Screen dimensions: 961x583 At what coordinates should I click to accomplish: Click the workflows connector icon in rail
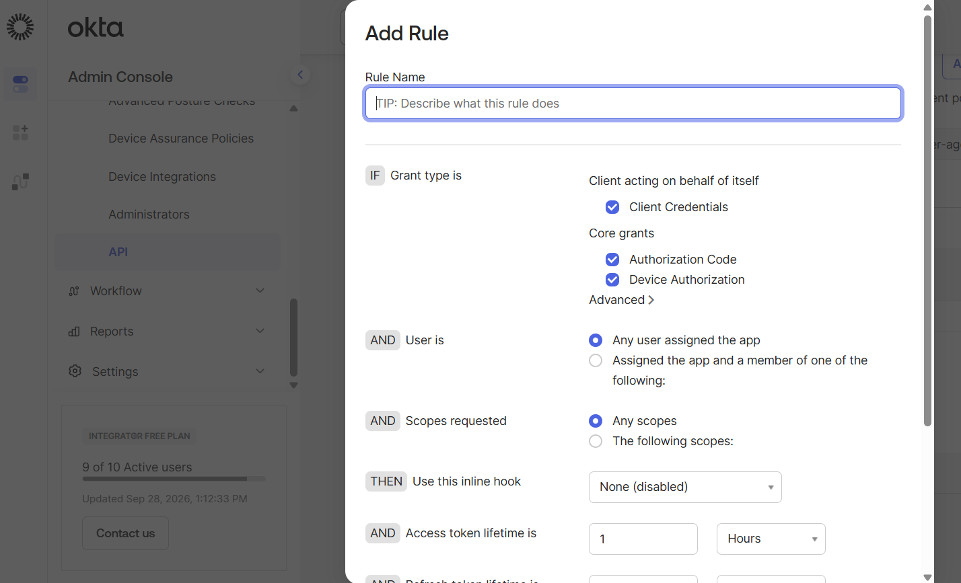tap(20, 182)
